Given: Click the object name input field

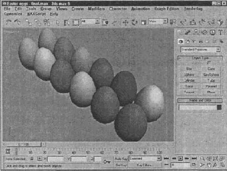Looking at the screenshot, I should [197, 107].
